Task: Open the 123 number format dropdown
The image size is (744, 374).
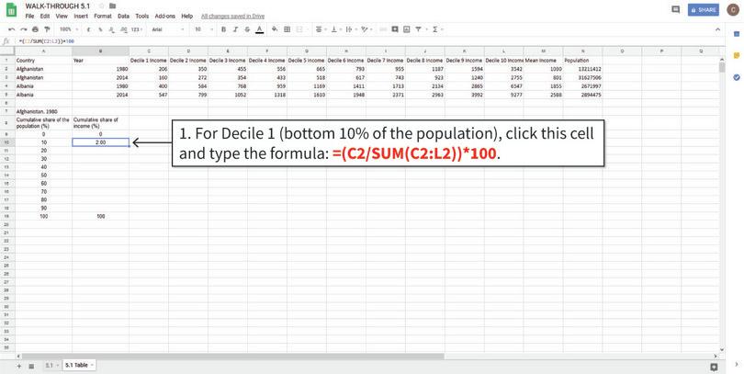Action: pyautogui.click(x=137, y=29)
